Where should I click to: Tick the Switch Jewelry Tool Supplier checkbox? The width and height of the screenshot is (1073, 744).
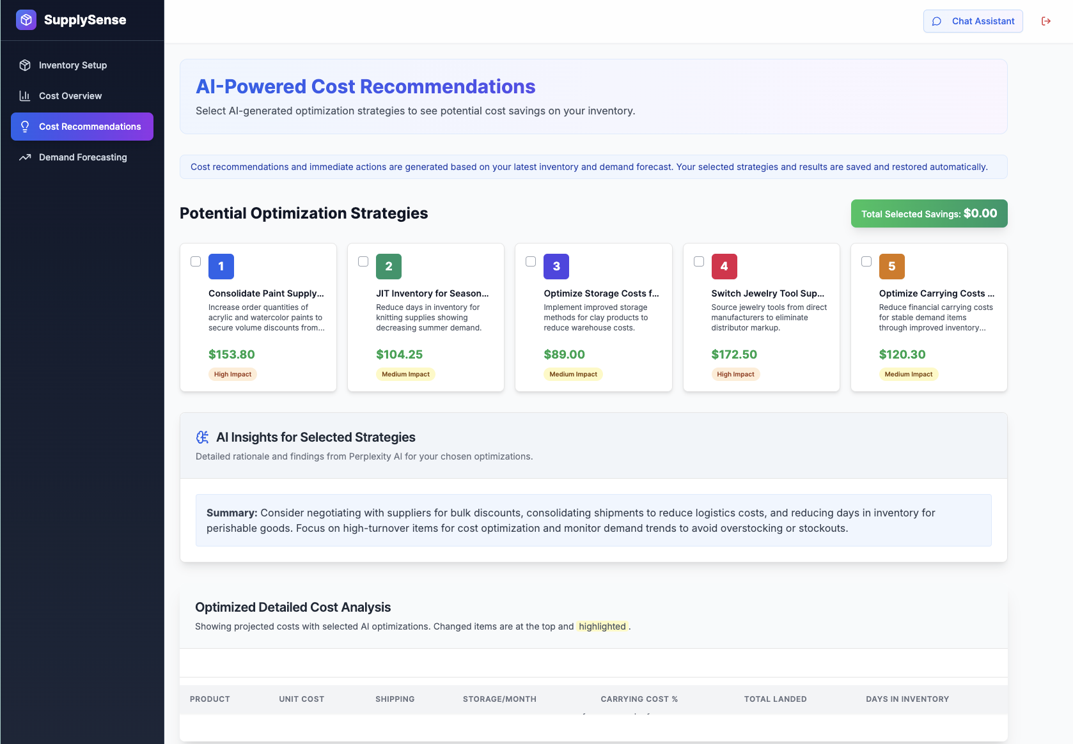699,261
